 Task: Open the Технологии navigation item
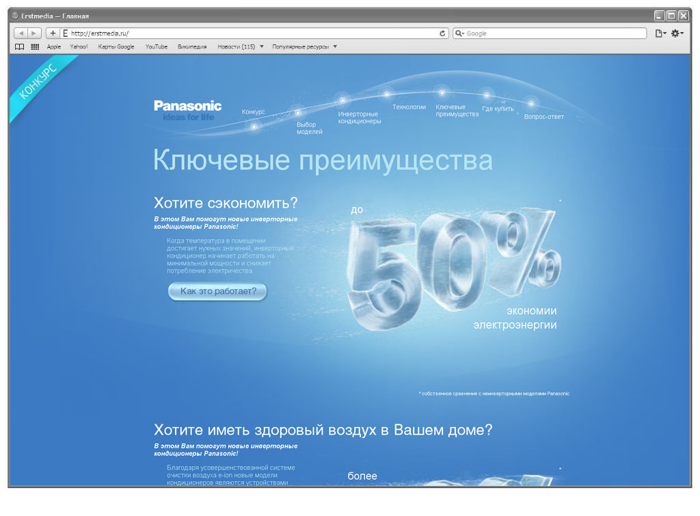tap(409, 107)
